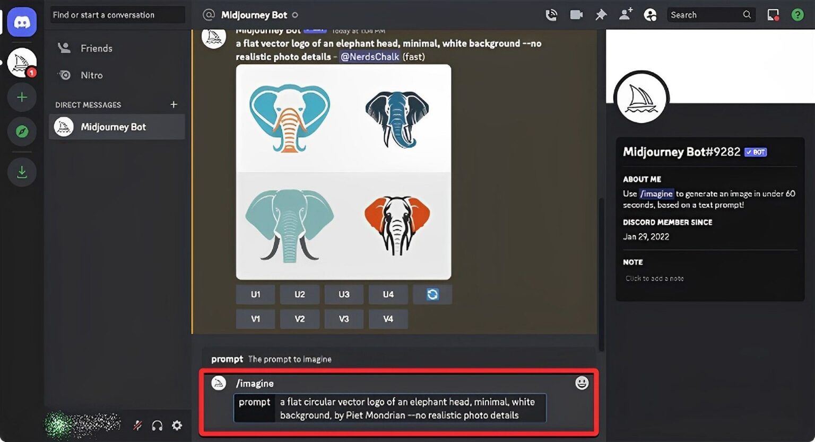Click the reroll icon under the elephant grid

point(432,294)
